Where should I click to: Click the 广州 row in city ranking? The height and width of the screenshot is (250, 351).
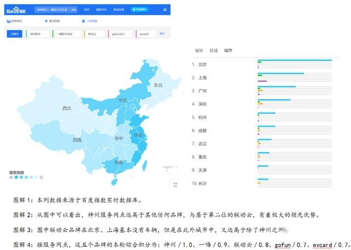click(262, 91)
